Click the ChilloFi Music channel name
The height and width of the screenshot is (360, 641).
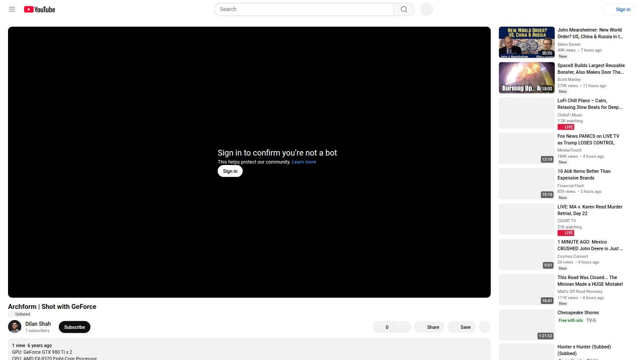[570, 115]
